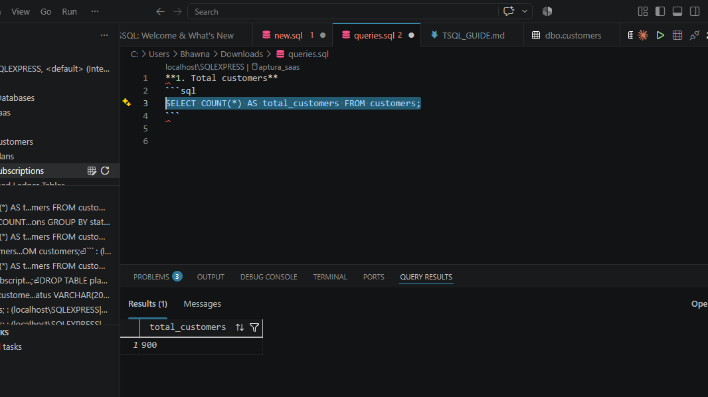The width and height of the screenshot is (708, 397).
Task: Click the Users breadcrumb
Action: point(159,54)
